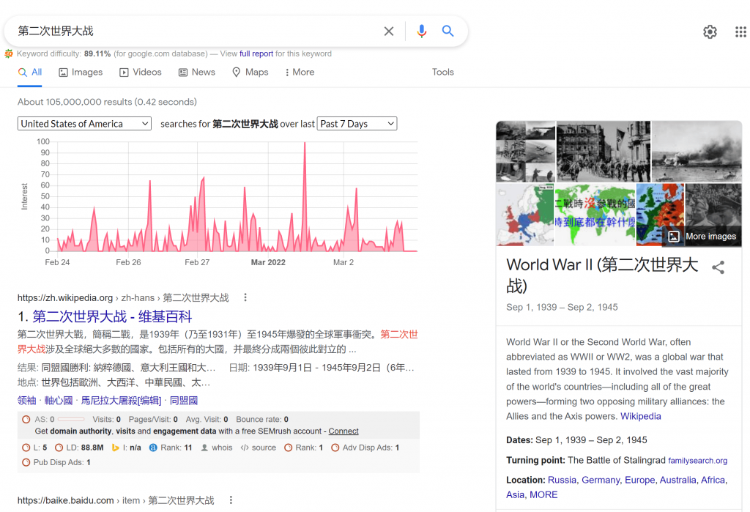This screenshot has height=512, width=750.
Task: Click the whois person icon
Action: pos(204,448)
